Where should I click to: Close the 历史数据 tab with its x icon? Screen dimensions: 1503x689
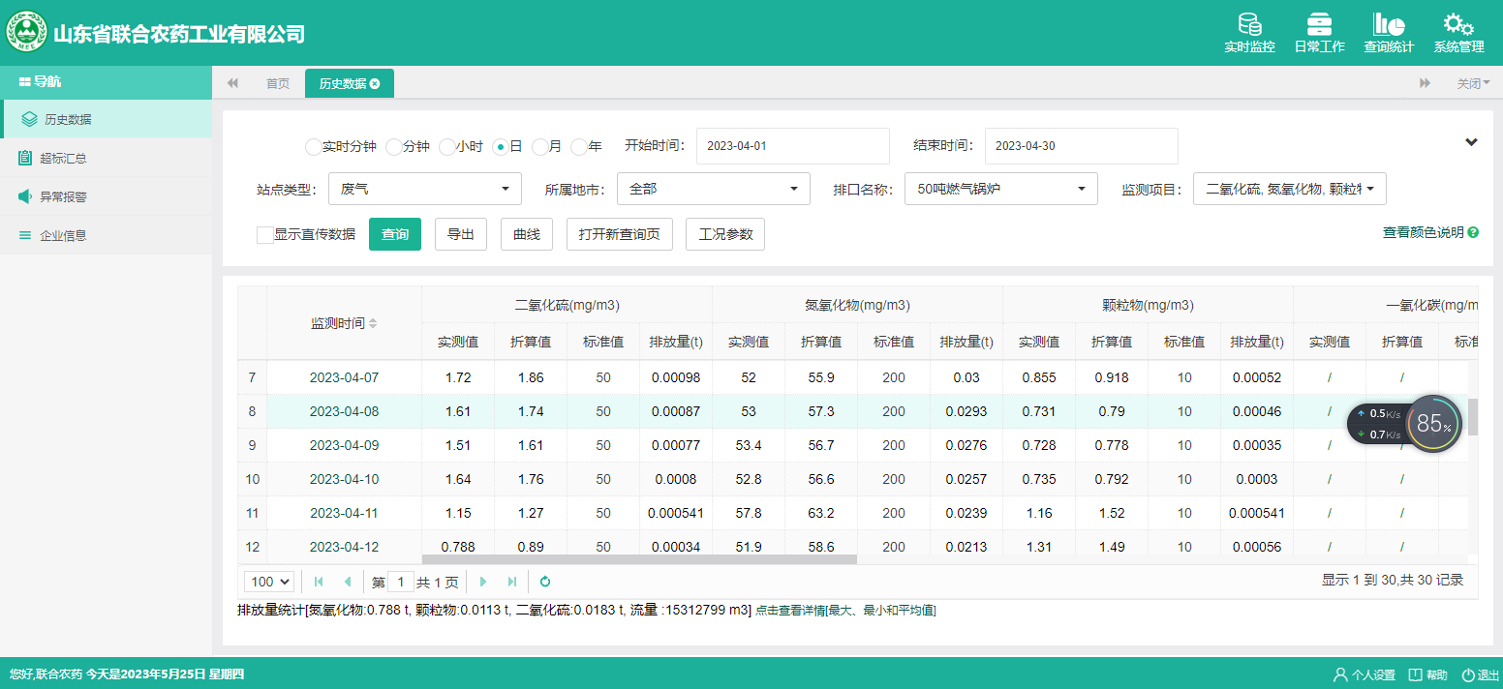tap(375, 83)
